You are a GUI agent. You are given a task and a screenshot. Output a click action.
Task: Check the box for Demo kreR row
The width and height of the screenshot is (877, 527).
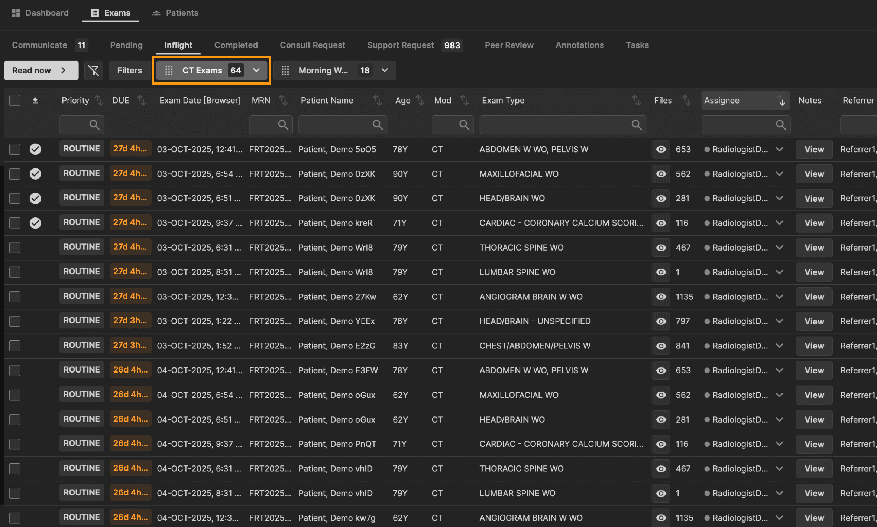click(x=15, y=223)
